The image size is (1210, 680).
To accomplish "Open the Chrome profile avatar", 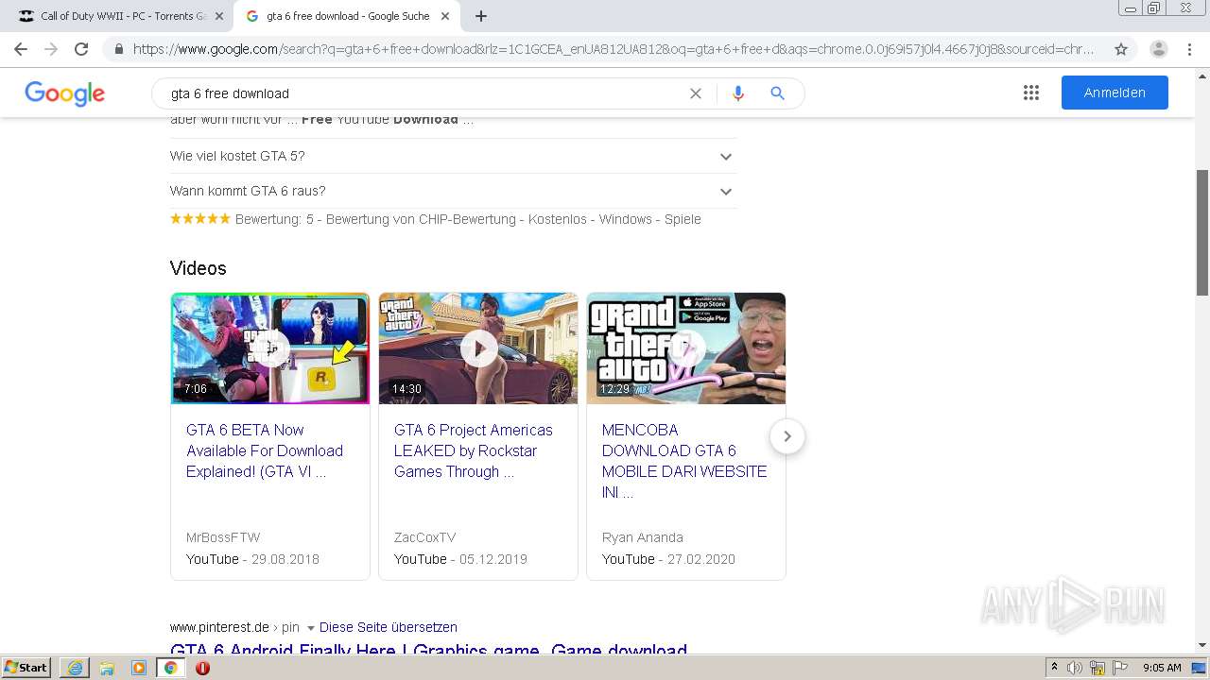I will coord(1158,49).
